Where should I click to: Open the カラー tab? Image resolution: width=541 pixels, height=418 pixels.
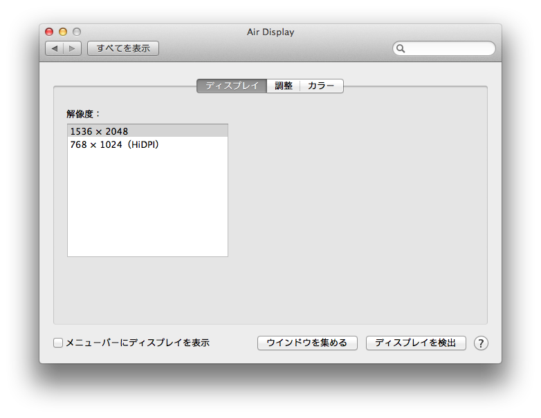(322, 86)
